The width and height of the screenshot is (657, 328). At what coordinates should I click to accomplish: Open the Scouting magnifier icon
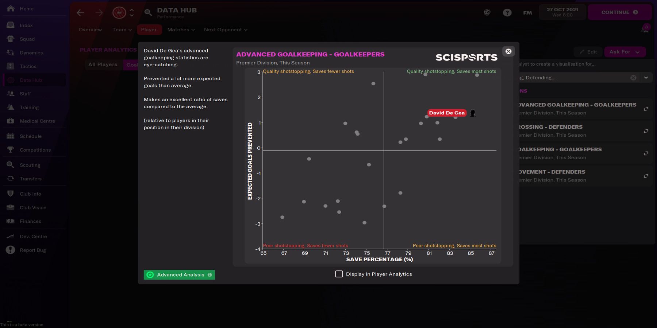pos(11,165)
